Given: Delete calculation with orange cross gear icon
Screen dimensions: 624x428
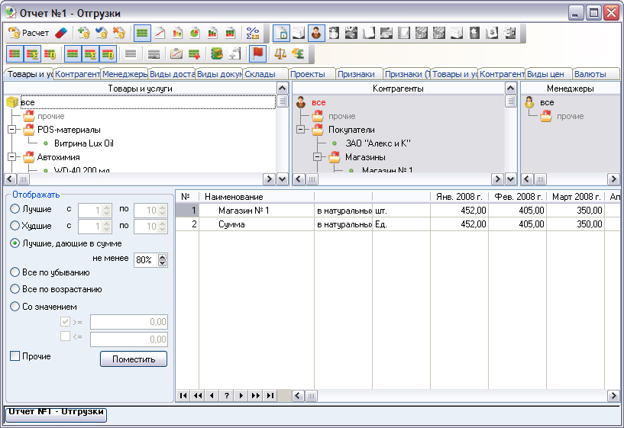Looking at the screenshot, I should tap(119, 33).
